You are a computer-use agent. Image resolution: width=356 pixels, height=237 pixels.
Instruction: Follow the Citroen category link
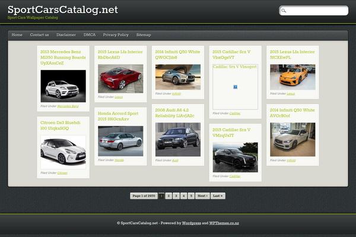pyautogui.click(x=62, y=173)
